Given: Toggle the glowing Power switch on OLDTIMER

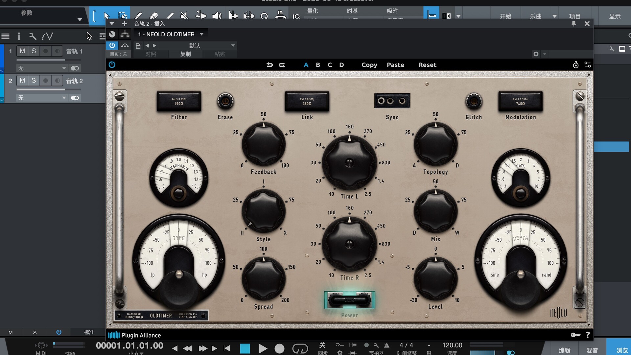Looking at the screenshot, I should click(349, 300).
